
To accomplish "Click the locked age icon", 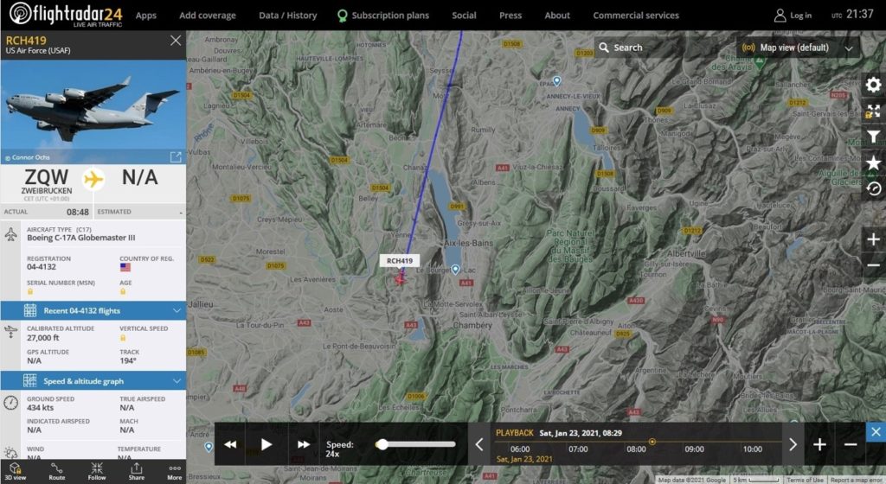I will pyautogui.click(x=123, y=291).
